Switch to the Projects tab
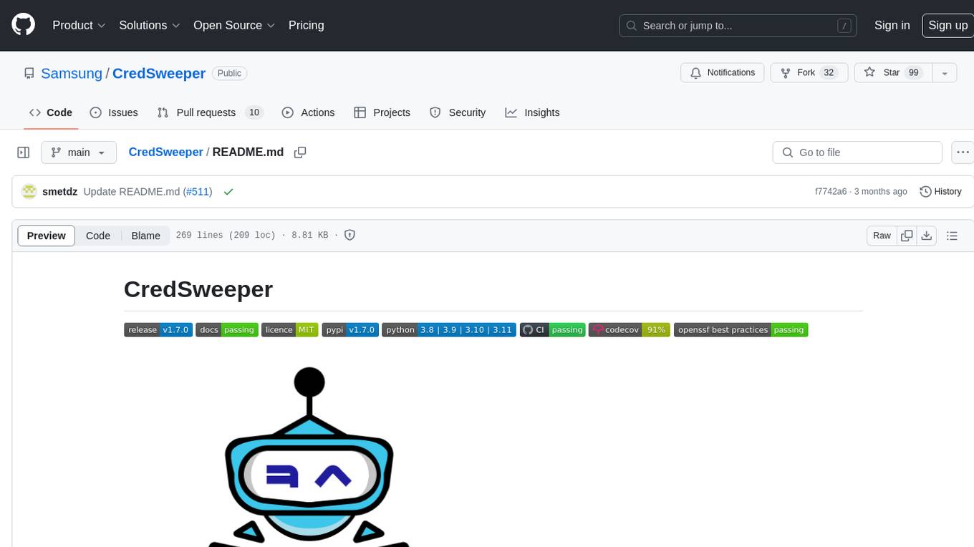 pyautogui.click(x=382, y=112)
